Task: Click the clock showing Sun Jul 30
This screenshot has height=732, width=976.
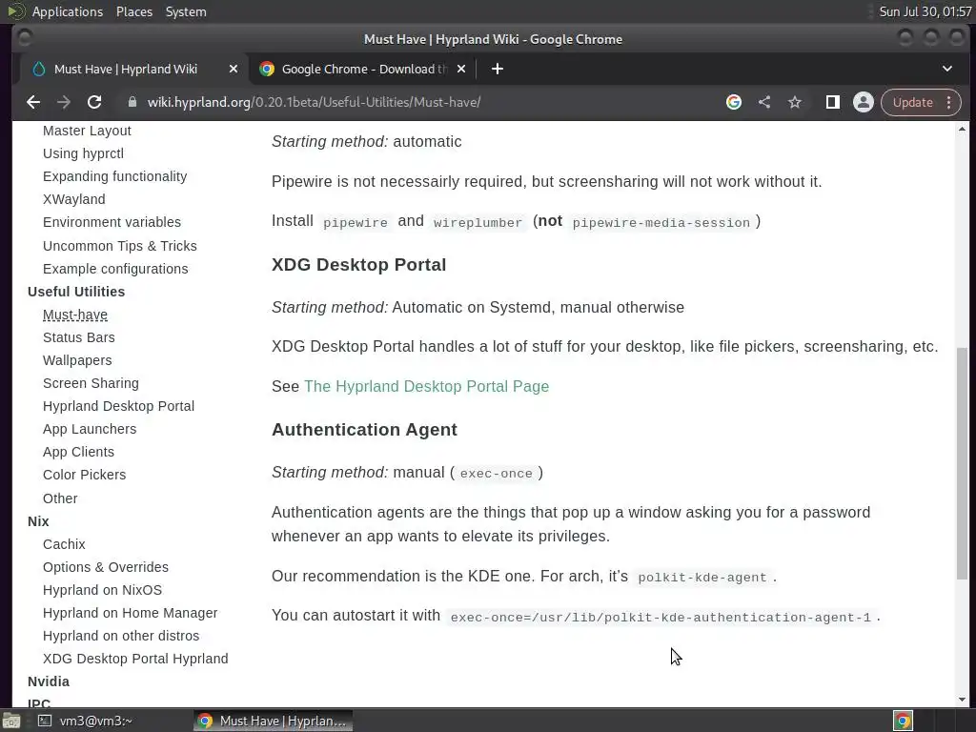Action: tap(925, 11)
